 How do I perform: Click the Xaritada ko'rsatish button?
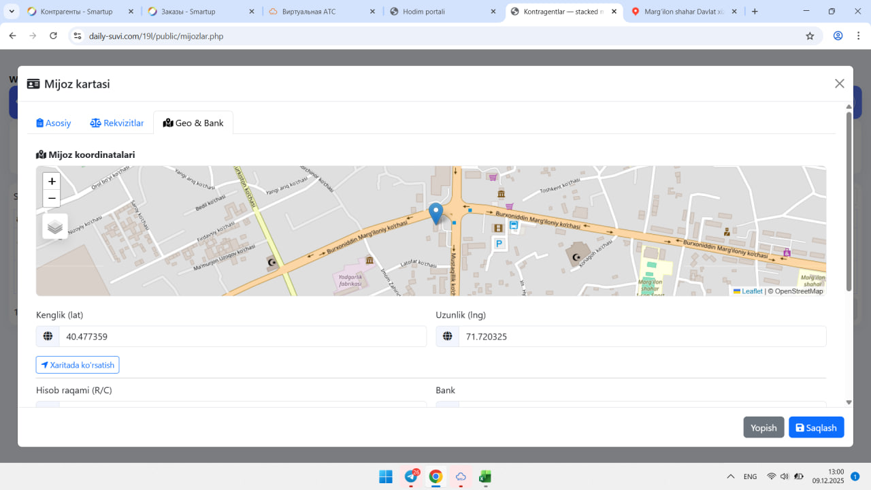click(78, 365)
